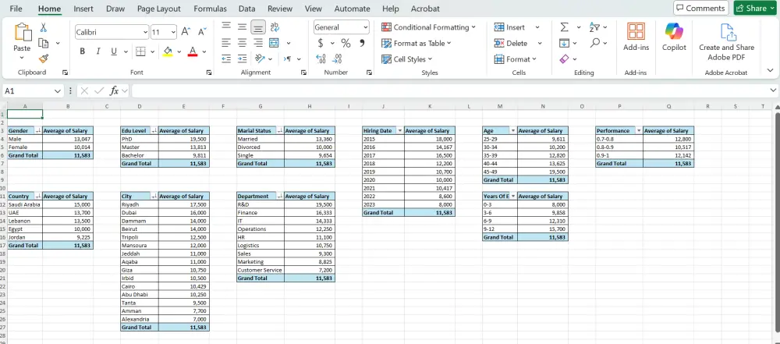780x344 pixels.
Task: Click the Accounting dollar sign icon
Action: (321, 44)
